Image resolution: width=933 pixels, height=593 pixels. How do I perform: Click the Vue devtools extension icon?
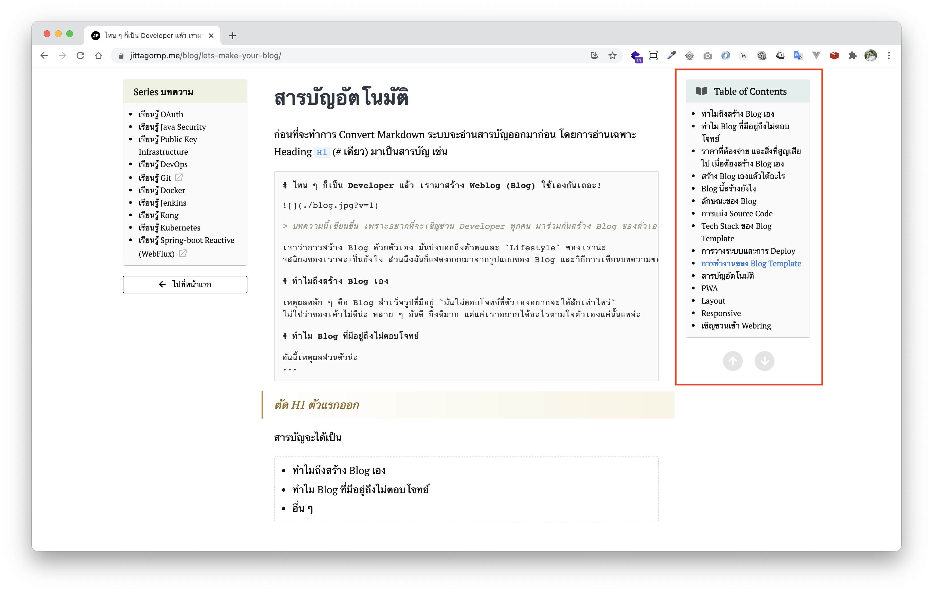pos(816,56)
